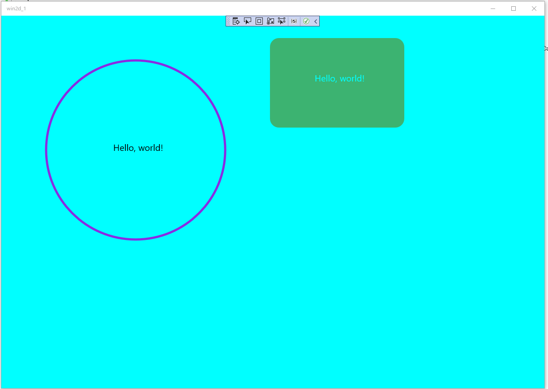The image size is (548, 389).
Task: Click the debug toolbar drag grip handle
Action: tap(228, 21)
